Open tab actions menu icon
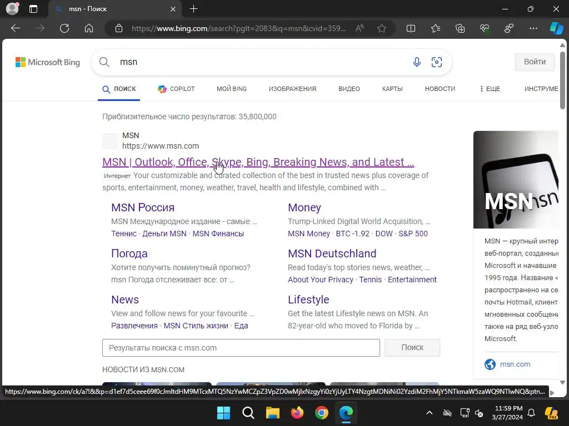Screen dimensions: 569x426 pyautogui.click(x=33, y=9)
